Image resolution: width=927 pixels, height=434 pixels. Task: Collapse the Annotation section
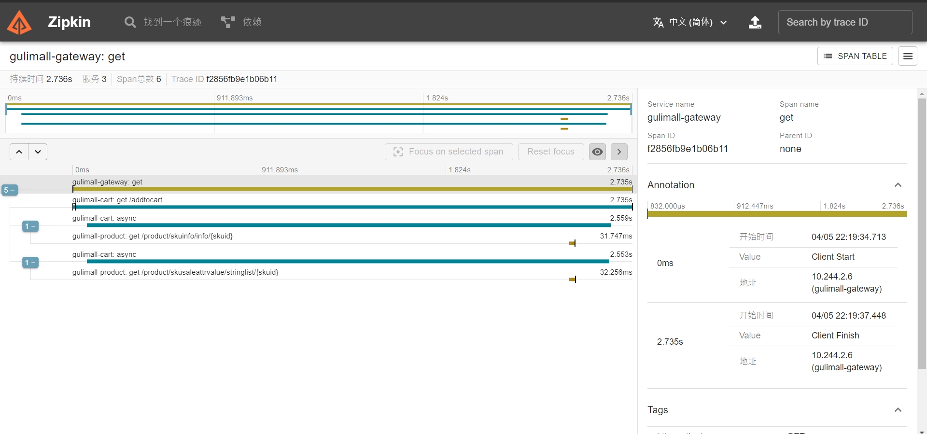(898, 185)
